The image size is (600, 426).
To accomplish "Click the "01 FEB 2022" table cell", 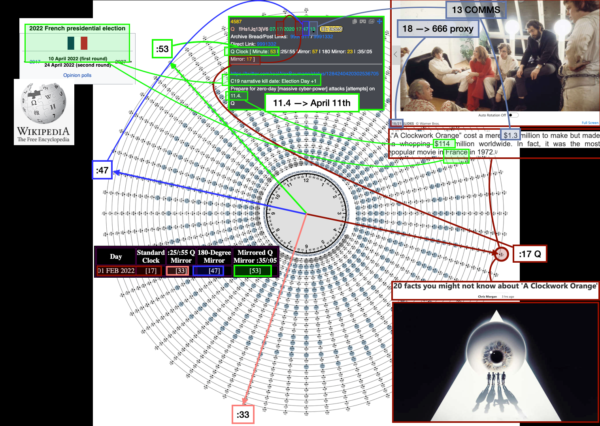I will pyautogui.click(x=116, y=271).
